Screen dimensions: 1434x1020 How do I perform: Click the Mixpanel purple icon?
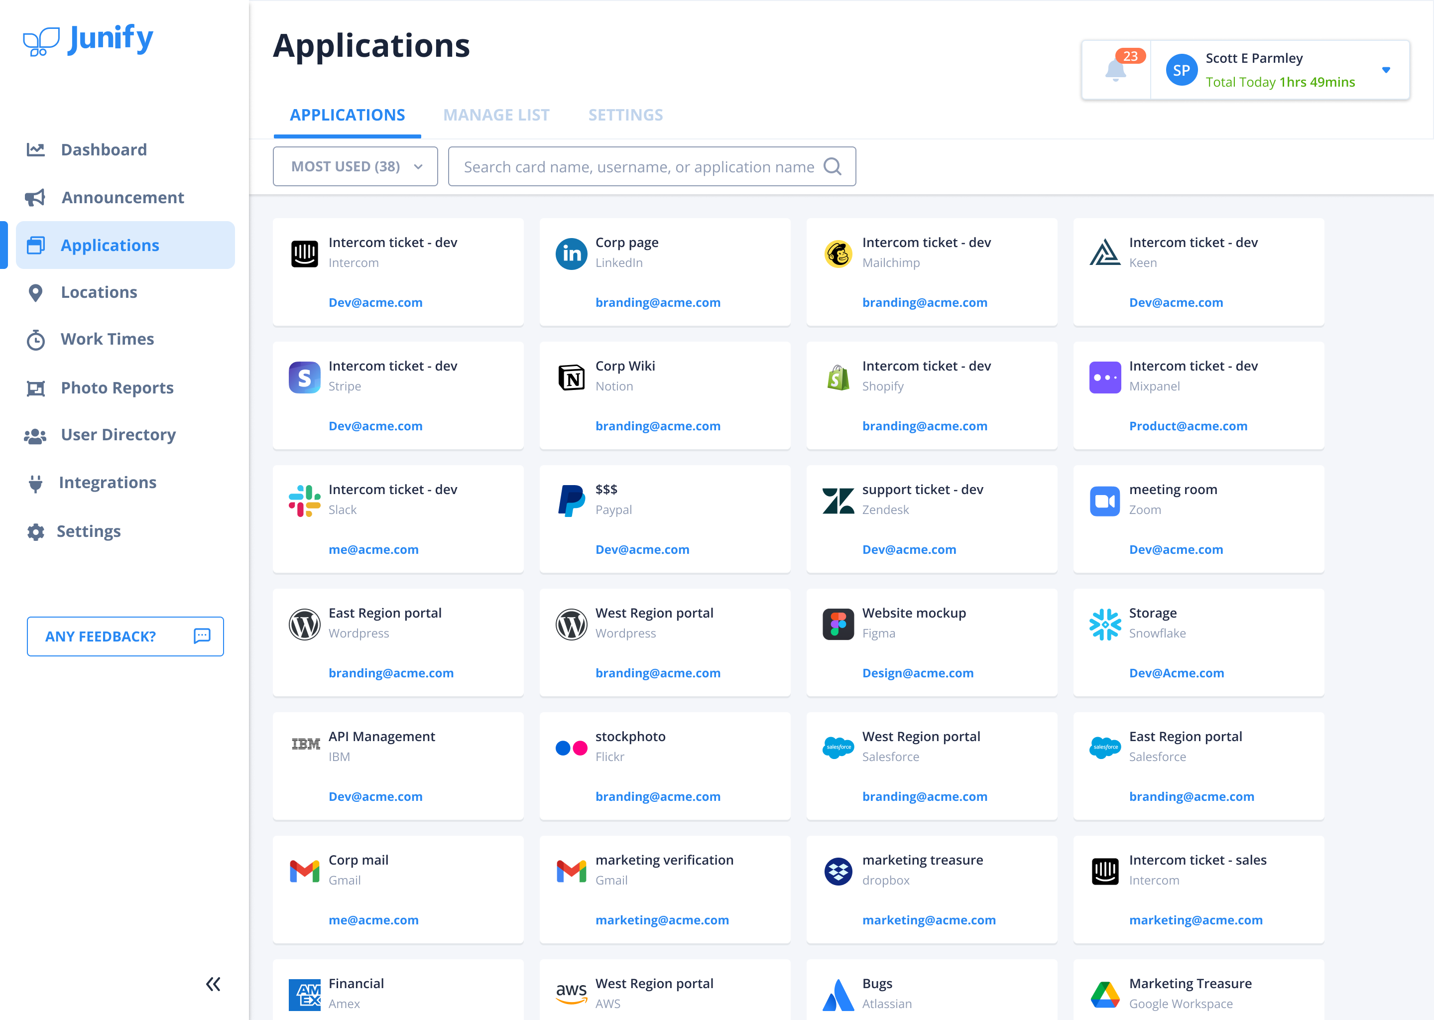tap(1105, 378)
